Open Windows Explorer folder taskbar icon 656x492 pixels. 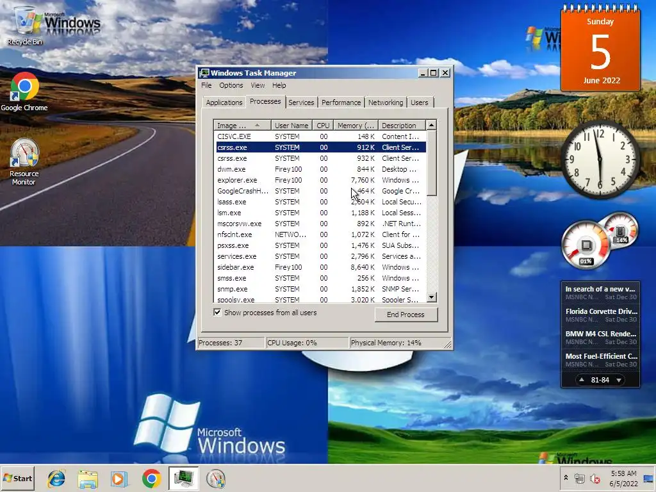[x=88, y=479]
